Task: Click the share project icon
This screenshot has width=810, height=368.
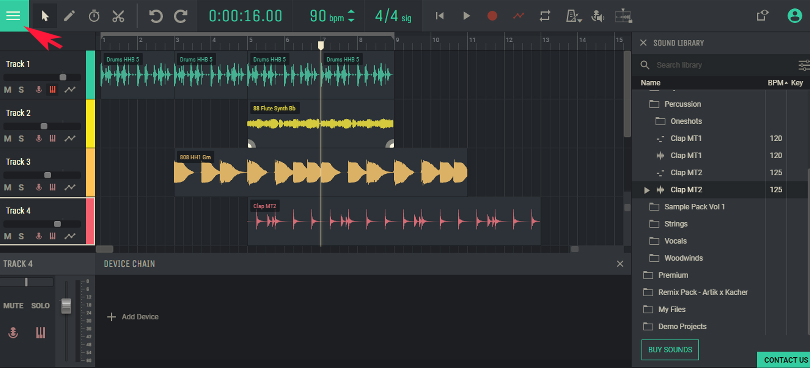Action: [762, 15]
